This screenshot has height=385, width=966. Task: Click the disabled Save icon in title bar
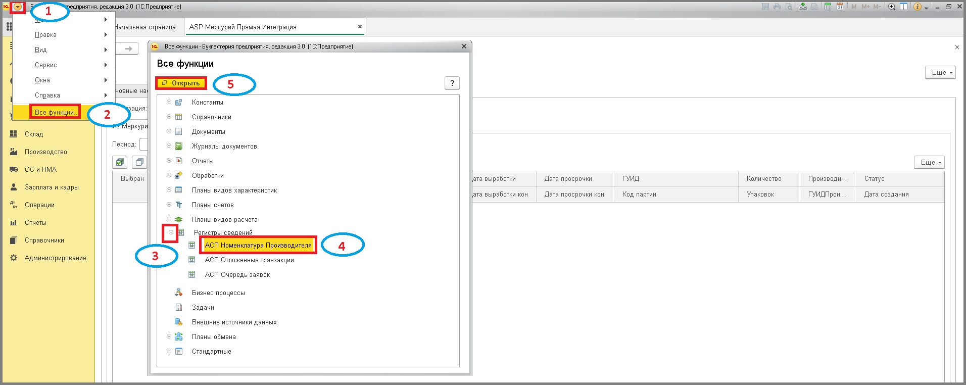765,7
